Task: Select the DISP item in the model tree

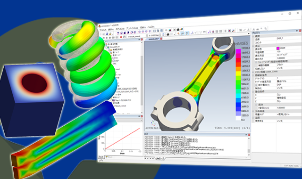Action: (117, 61)
